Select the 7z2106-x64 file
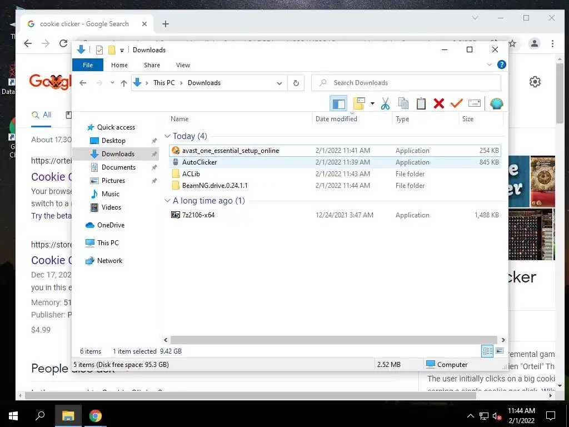This screenshot has height=427, width=569. tap(335, 215)
